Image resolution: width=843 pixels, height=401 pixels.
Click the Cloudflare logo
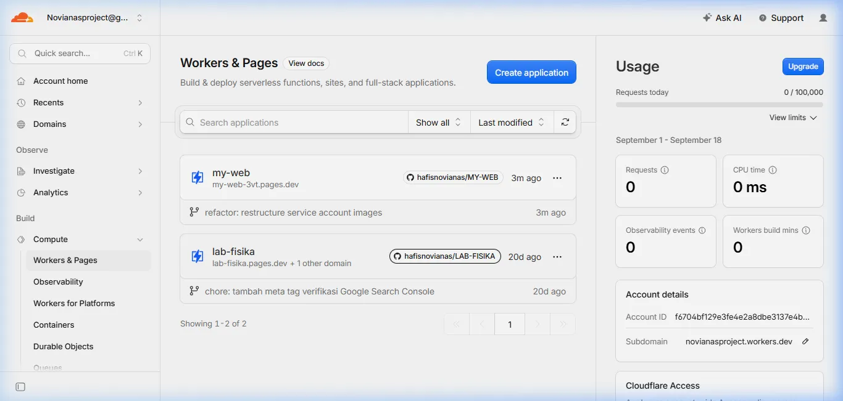click(22, 18)
